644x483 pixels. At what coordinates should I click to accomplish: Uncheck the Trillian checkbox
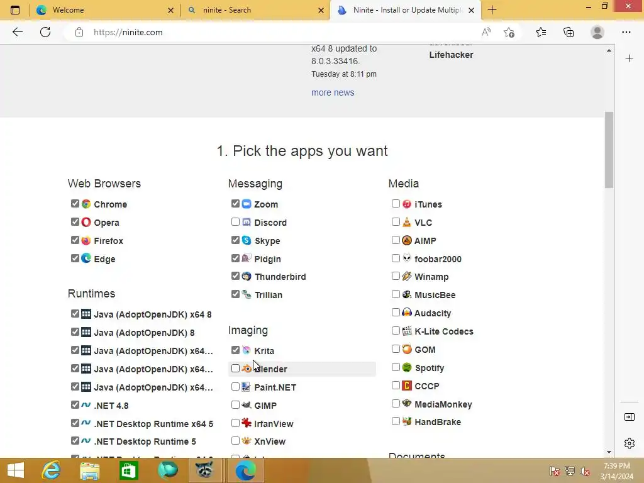(235, 294)
